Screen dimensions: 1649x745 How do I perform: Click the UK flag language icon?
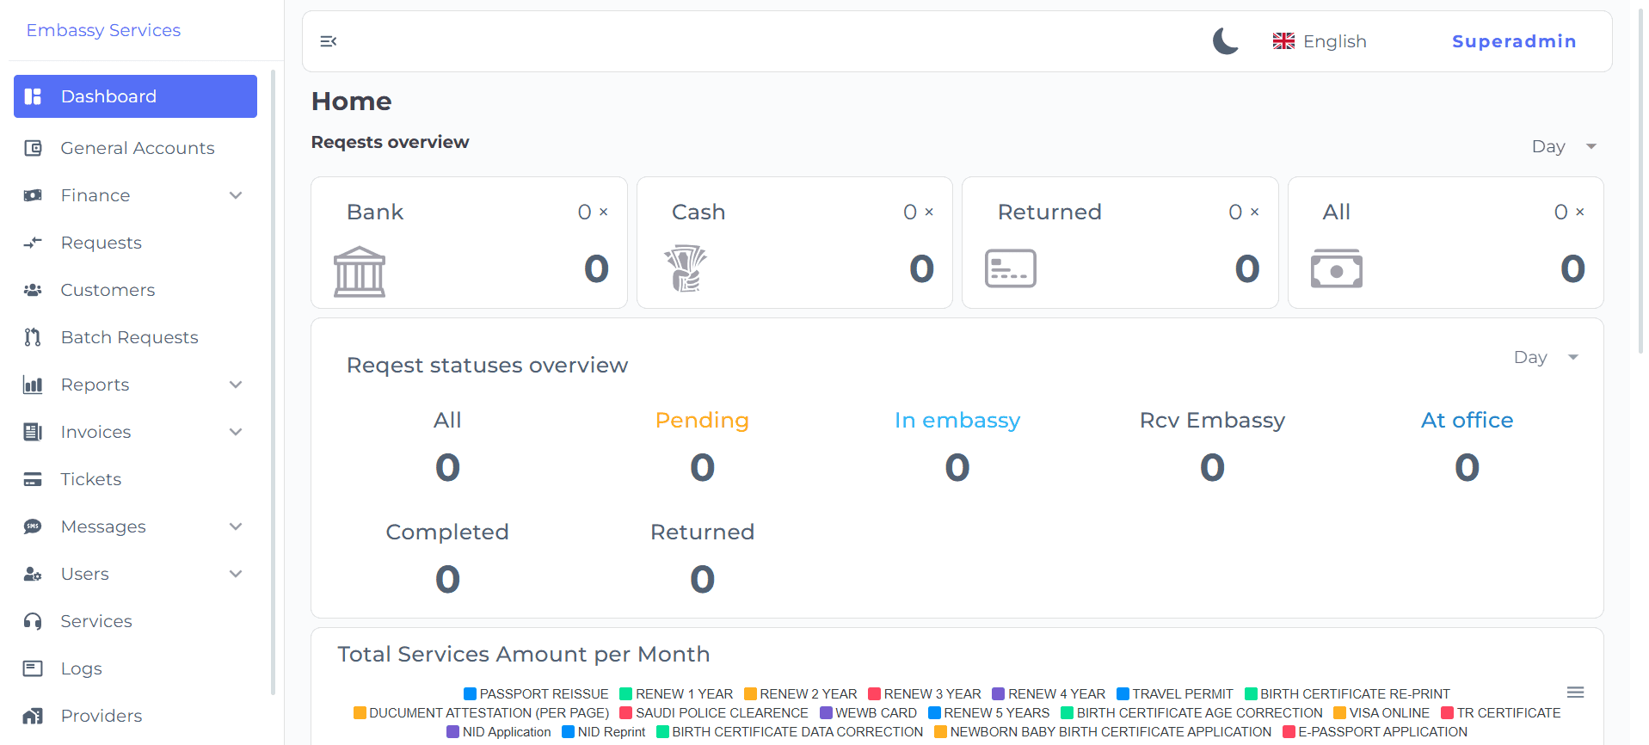[x=1283, y=41]
